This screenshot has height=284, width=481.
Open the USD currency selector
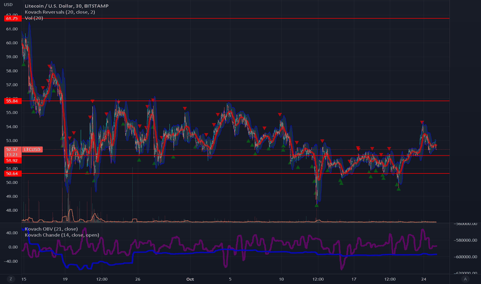[8, 5]
